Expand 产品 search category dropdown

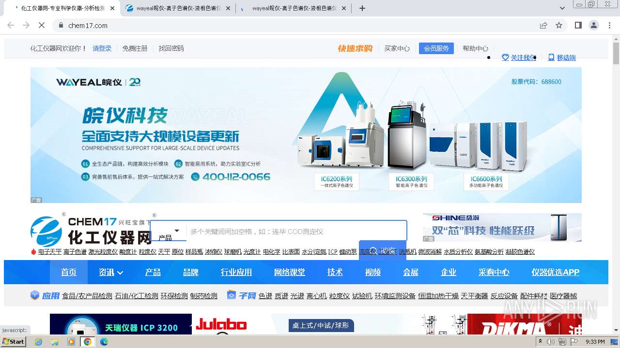(168, 231)
